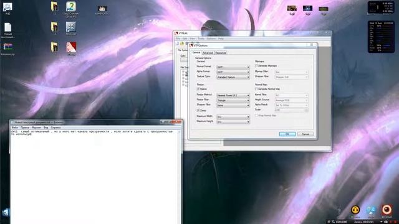The height and width of the screenshot is (224, 399).
Task: Select the General tab
Action: click(x=196, y=52)
